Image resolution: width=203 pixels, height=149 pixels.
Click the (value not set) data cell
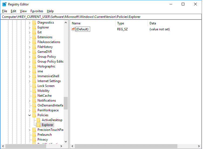point(160,29)
